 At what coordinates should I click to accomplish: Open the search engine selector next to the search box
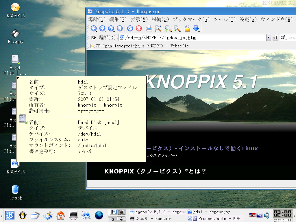tap(284, 38)
